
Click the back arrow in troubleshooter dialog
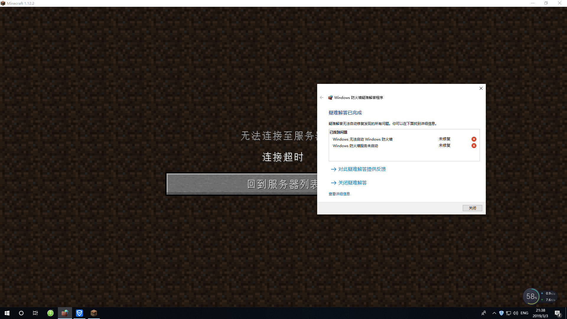pos(322,97)
